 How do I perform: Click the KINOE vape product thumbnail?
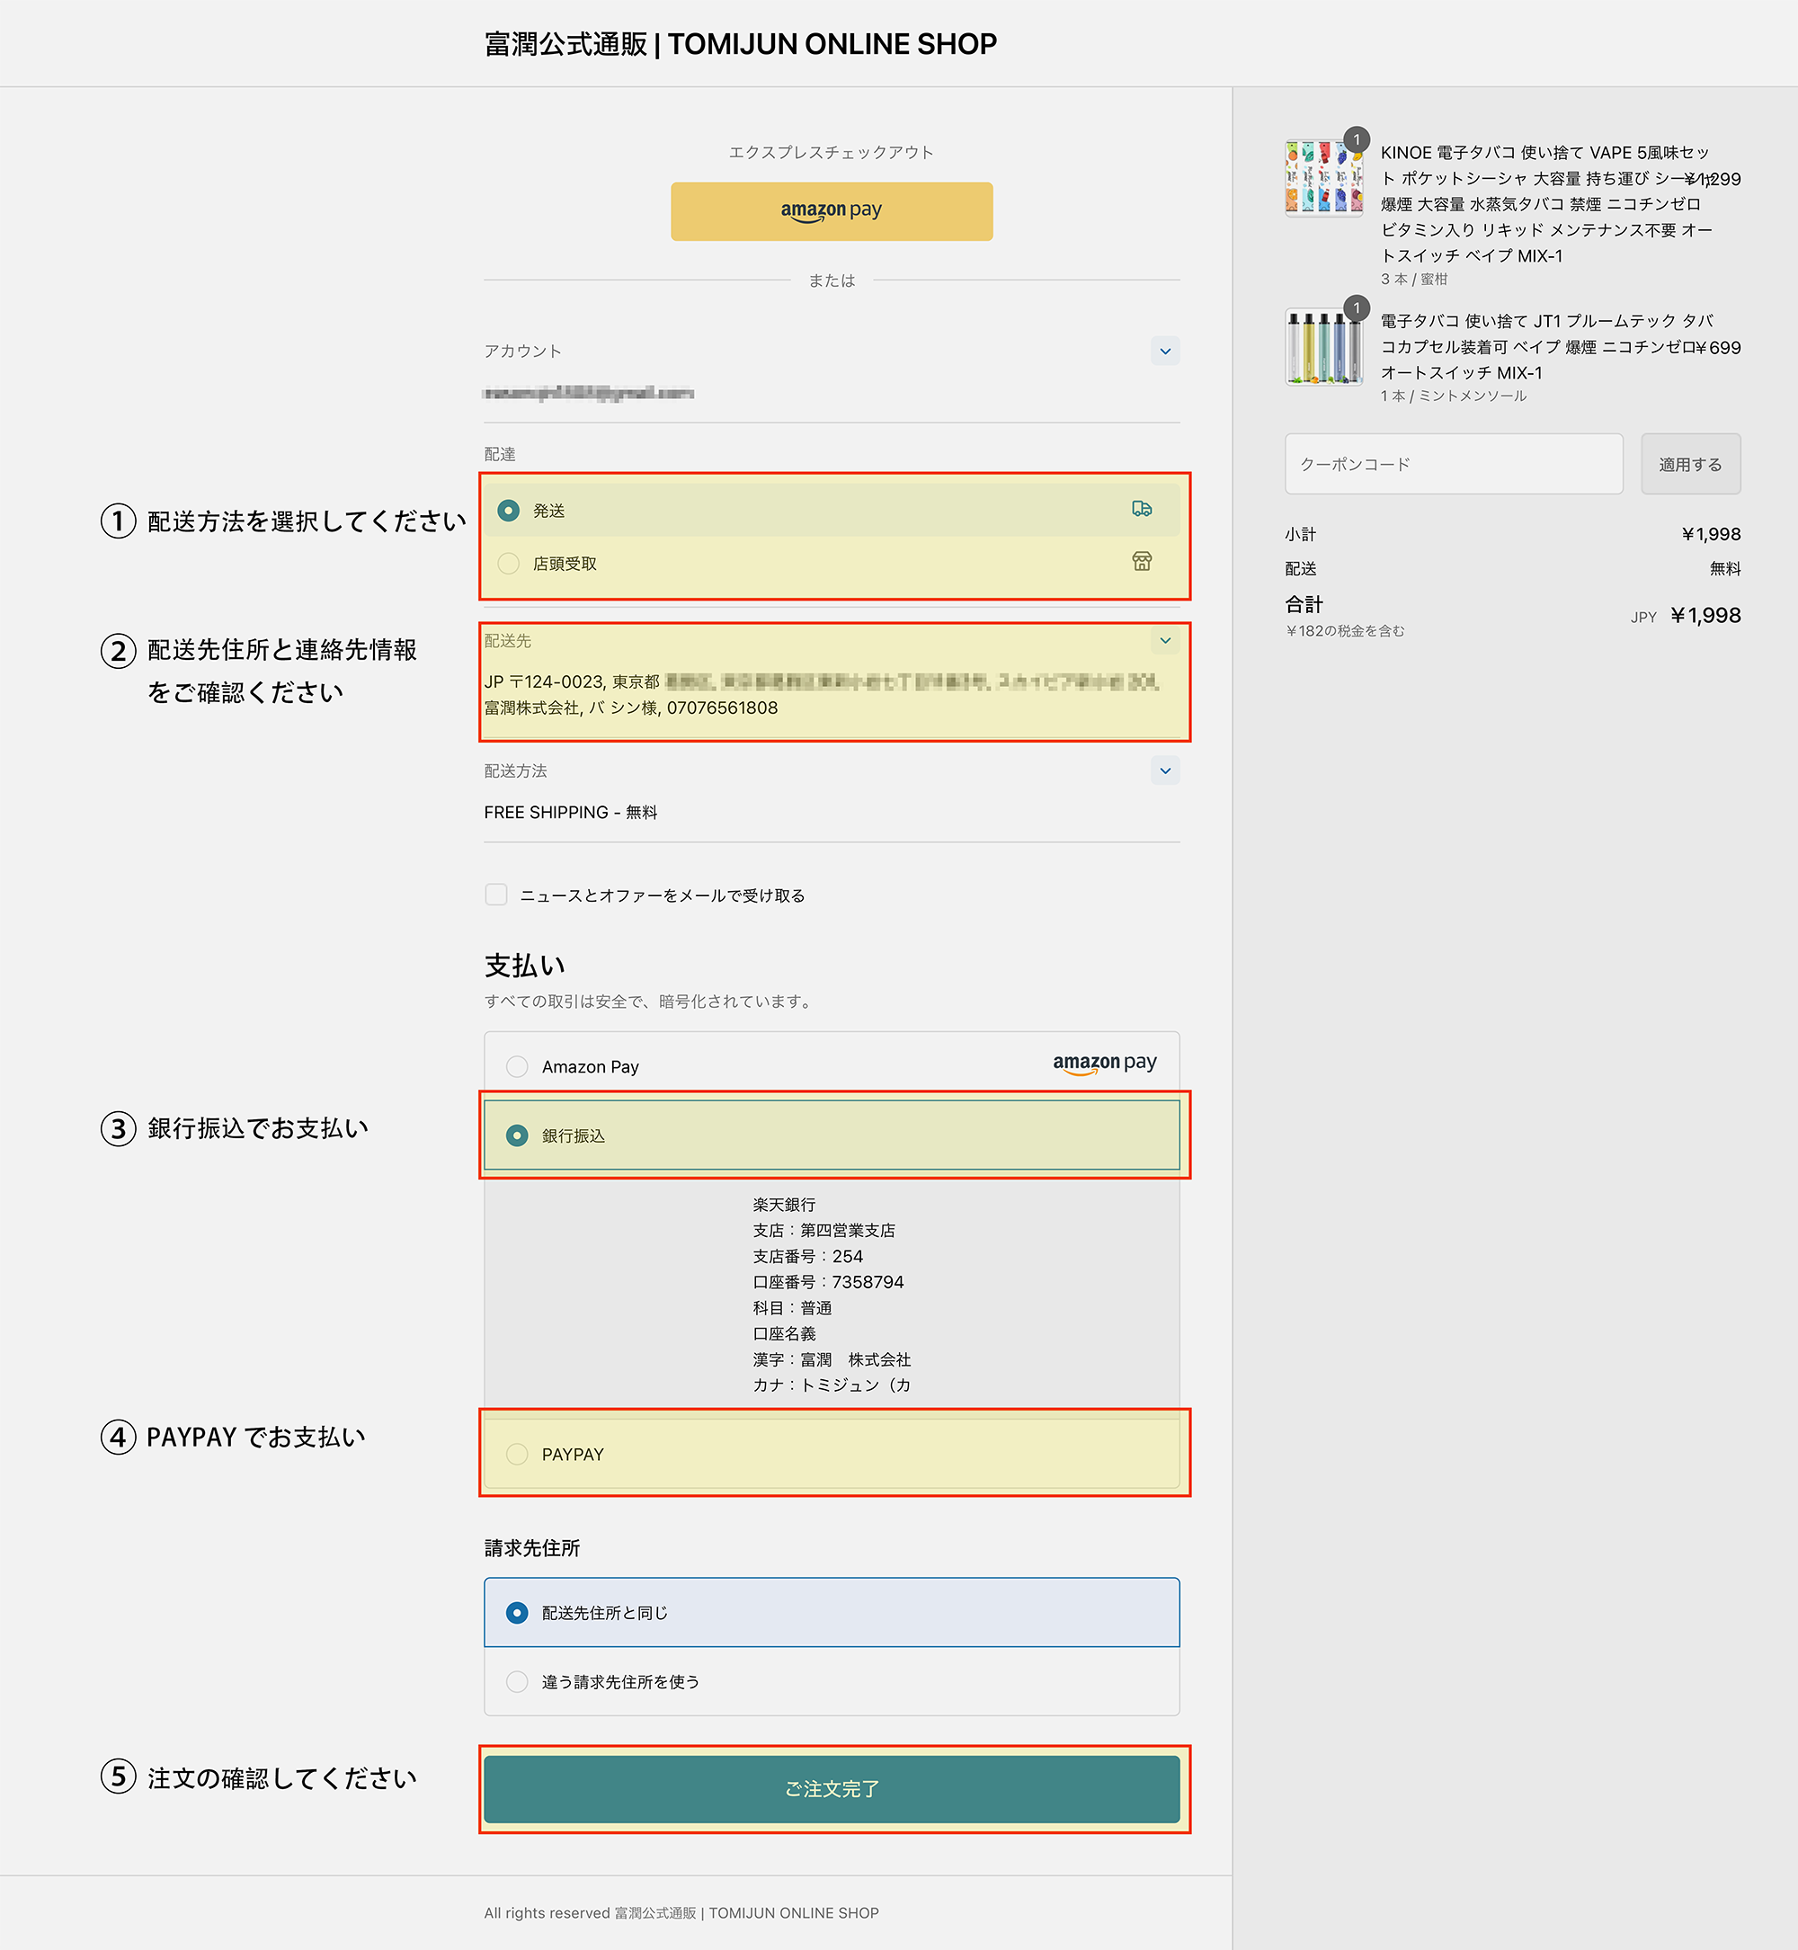[x=1322, y=178]
